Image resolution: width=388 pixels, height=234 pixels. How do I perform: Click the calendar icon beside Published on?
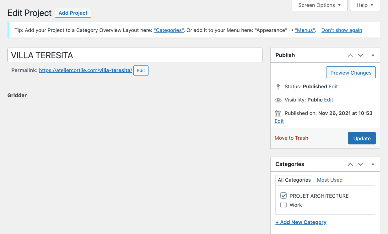click(278, 113)
